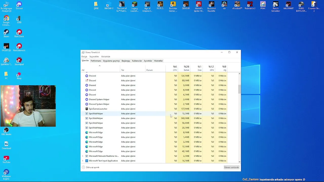
Task: Select the Redmatch 2 desktop icon
Action: (x=250, y=6)
